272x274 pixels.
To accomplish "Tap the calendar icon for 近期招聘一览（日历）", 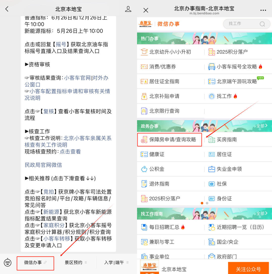I will pos(212,227).
